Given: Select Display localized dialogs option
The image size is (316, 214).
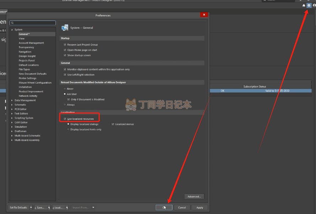Looking at the screenshot, I should click(x=68, y=124).
